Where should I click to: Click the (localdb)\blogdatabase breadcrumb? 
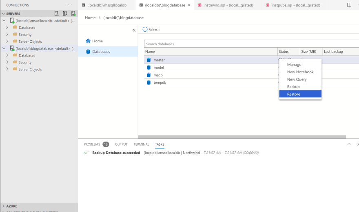(123, 17)
